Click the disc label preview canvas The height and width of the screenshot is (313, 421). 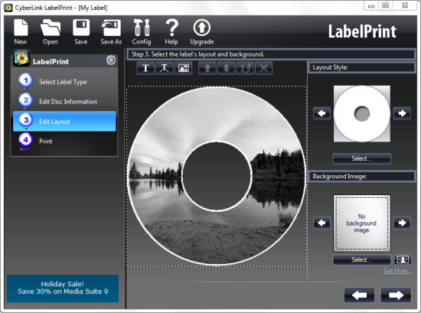(x=217, y=176)
